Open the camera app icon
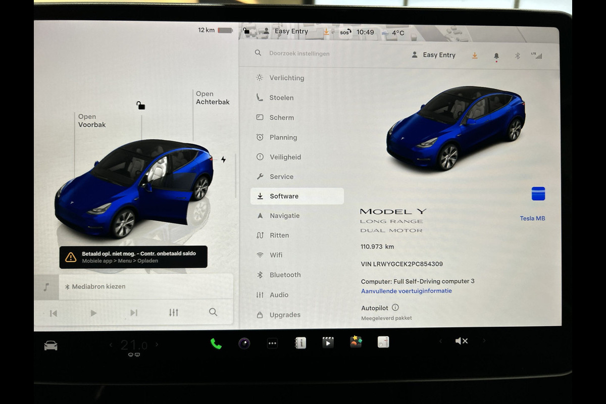Screen dimensions: 606x404 click(x=244, y=343)
